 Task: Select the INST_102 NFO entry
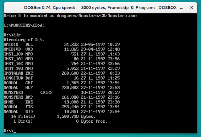pos(62,64)
